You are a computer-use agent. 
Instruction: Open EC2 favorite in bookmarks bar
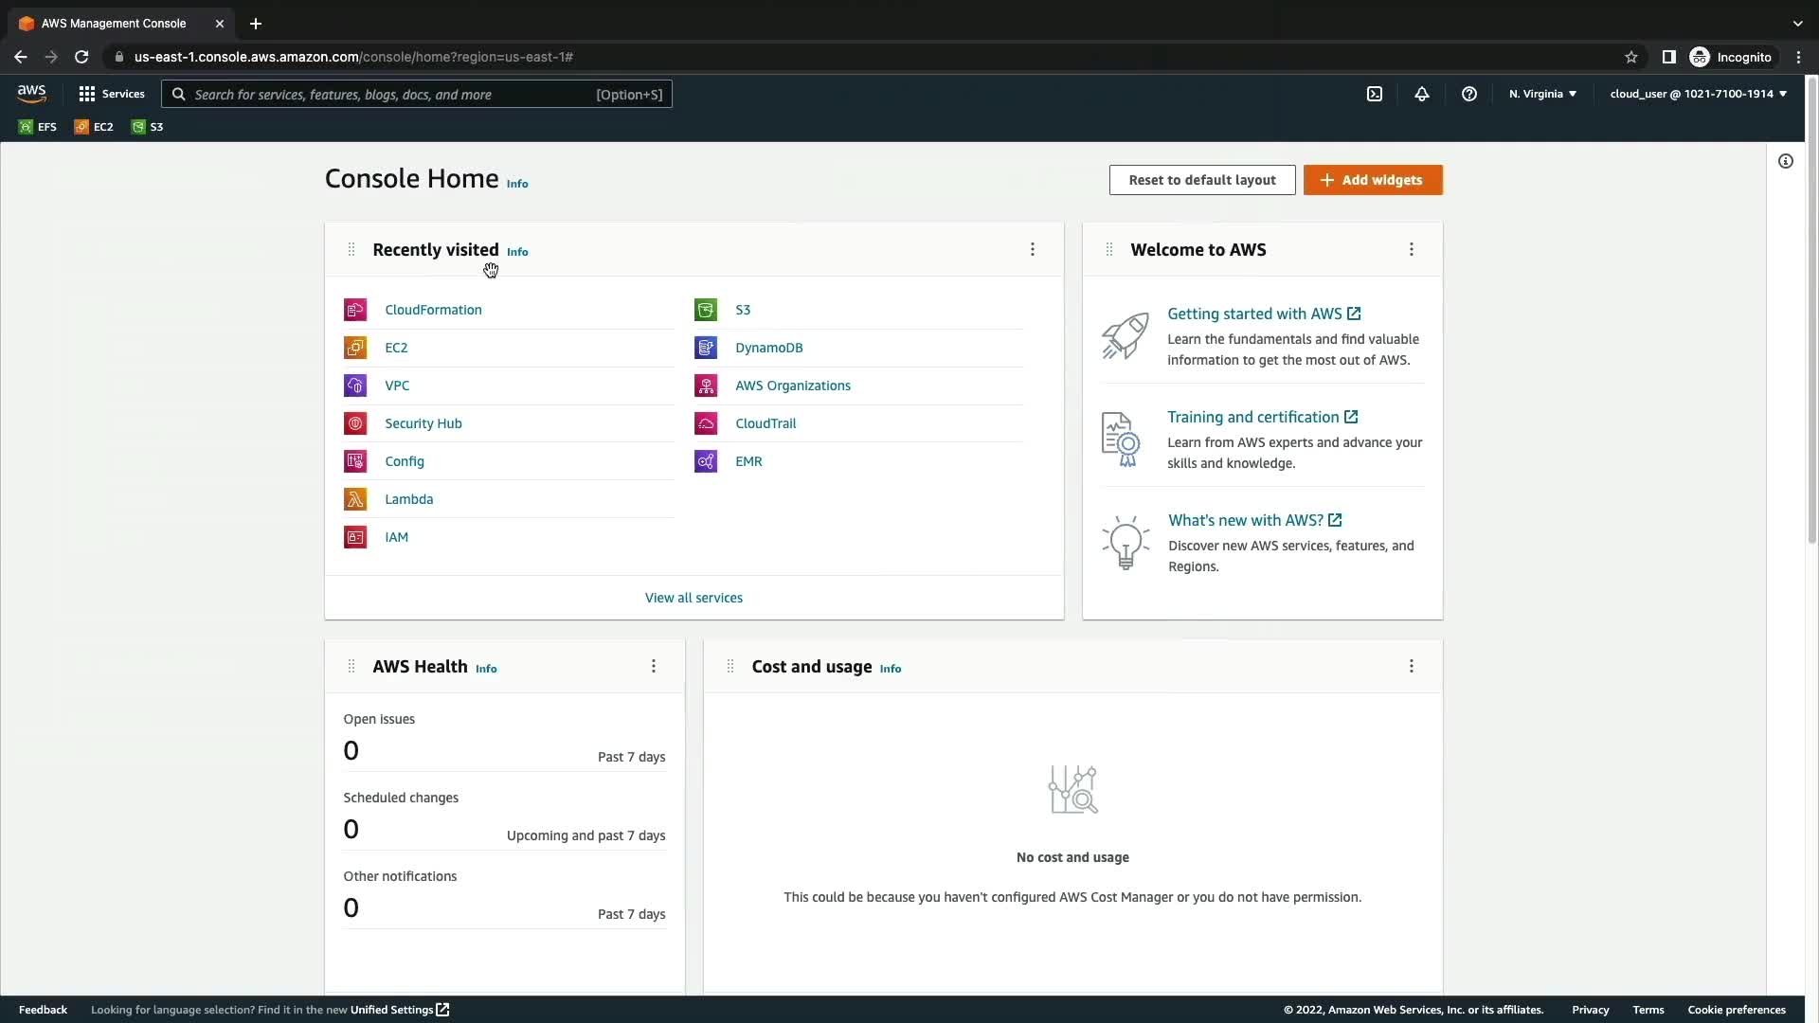(94, 127)
